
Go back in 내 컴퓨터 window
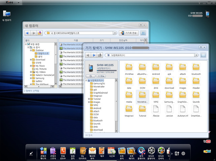[x=27, y=33]
